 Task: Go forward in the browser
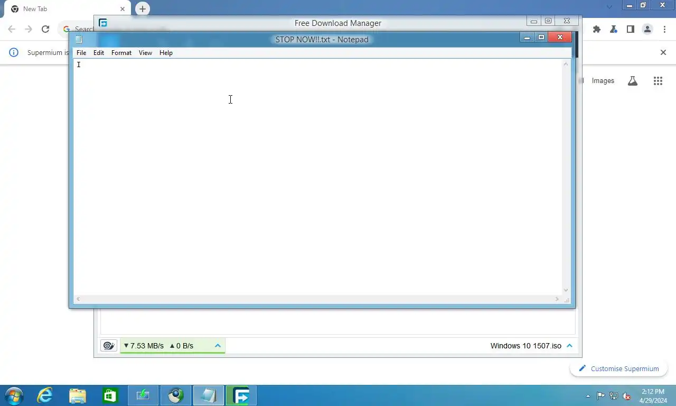coord(29,30)
